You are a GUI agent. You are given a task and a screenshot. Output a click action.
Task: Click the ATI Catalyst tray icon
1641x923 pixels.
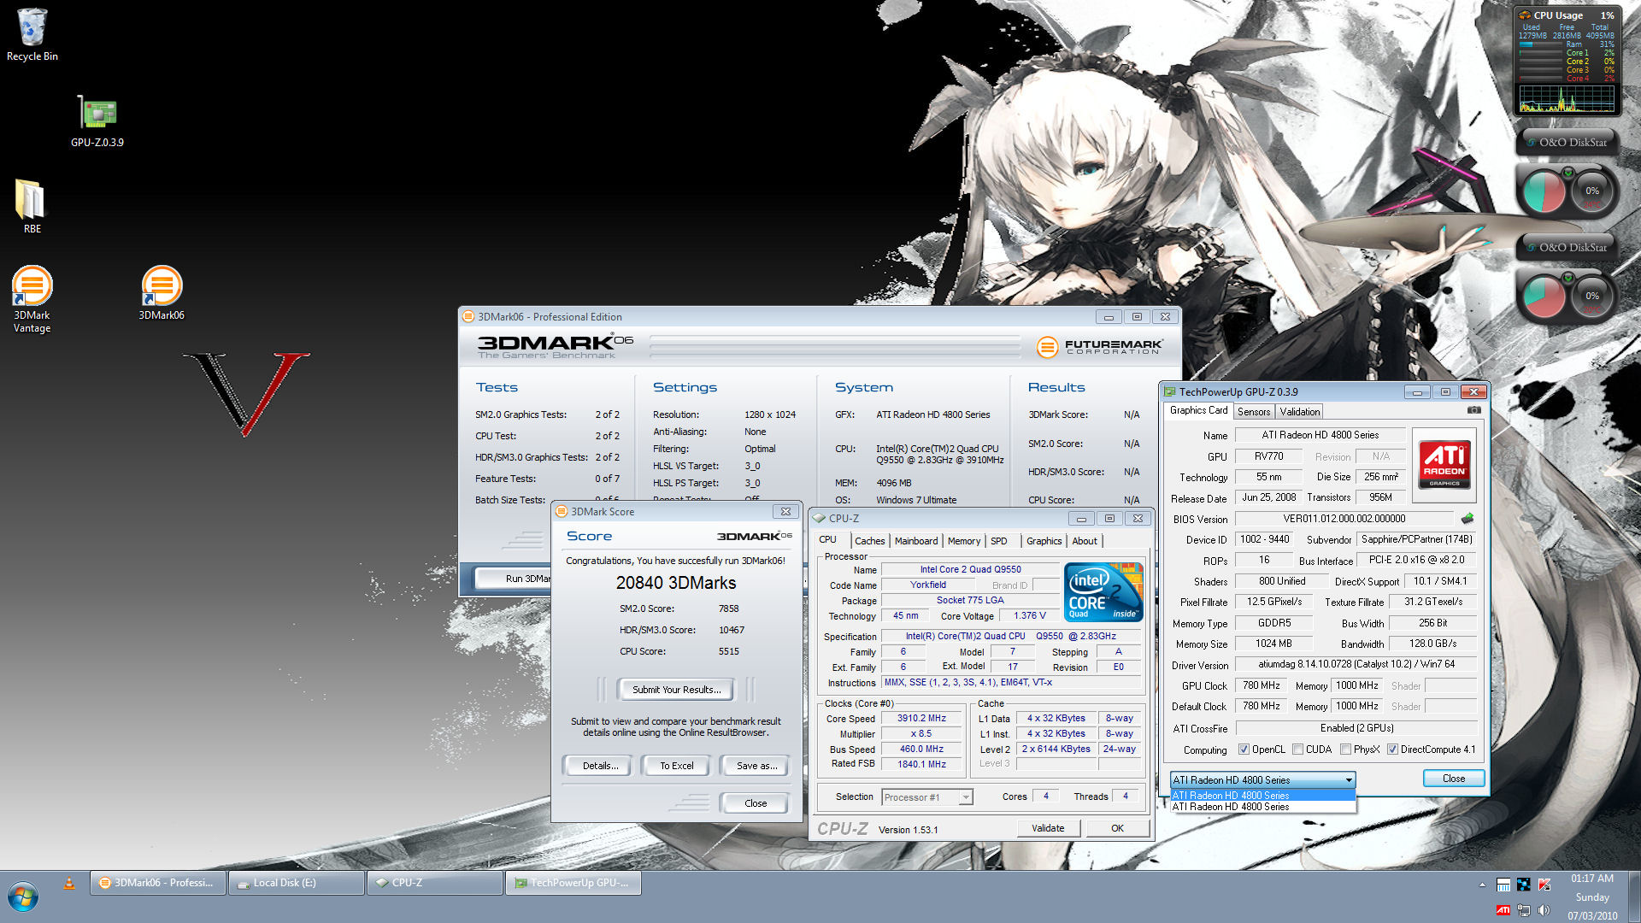coord(1503,910)
